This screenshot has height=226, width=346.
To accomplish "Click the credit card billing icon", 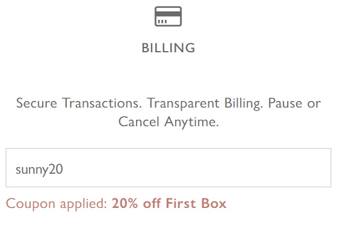I will pyautogui.click(x=168, y=17).
